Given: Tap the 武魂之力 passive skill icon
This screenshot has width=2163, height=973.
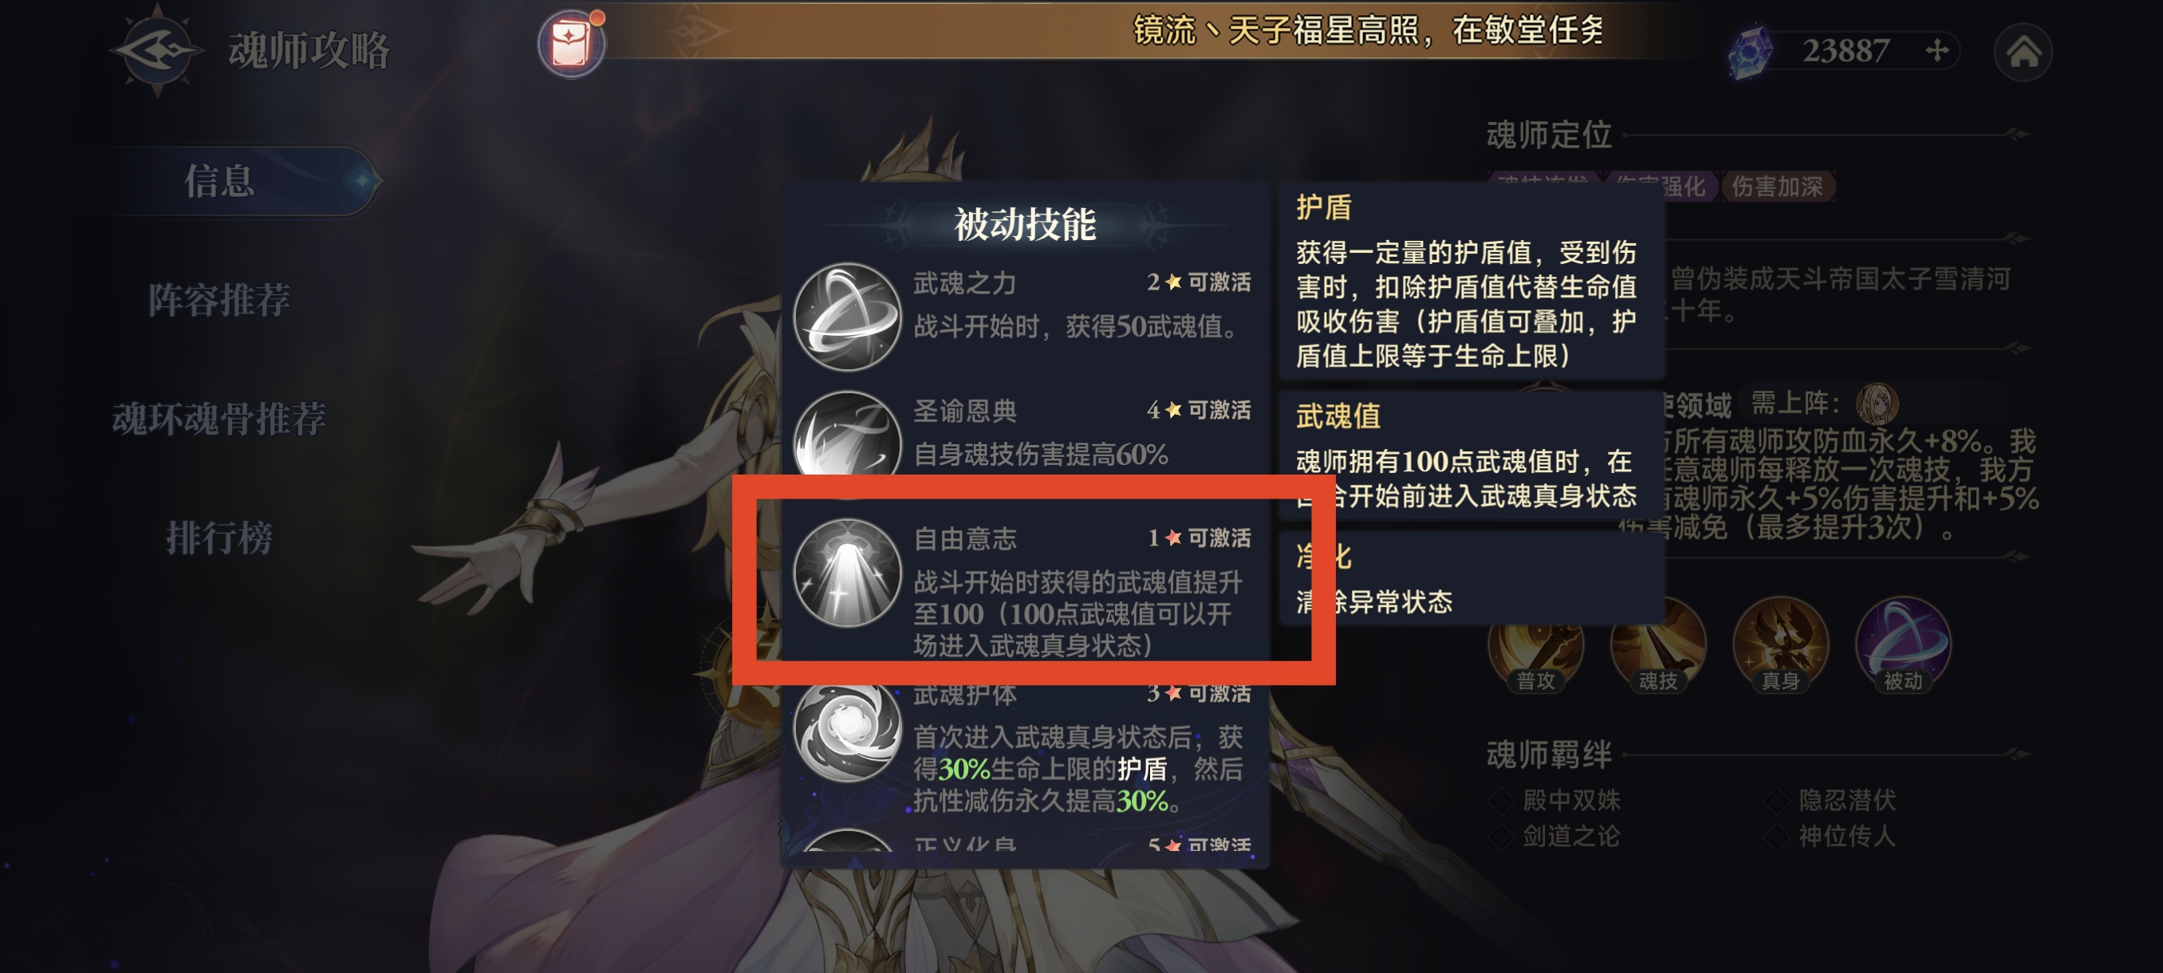Looking at the screenshot, I should (847, 317).
